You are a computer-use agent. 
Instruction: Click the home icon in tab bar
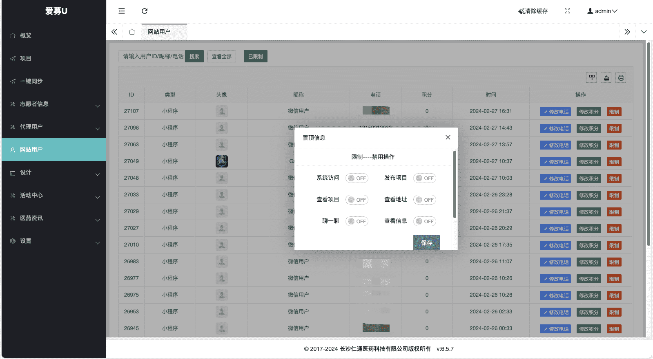click(x=132, y=32)
